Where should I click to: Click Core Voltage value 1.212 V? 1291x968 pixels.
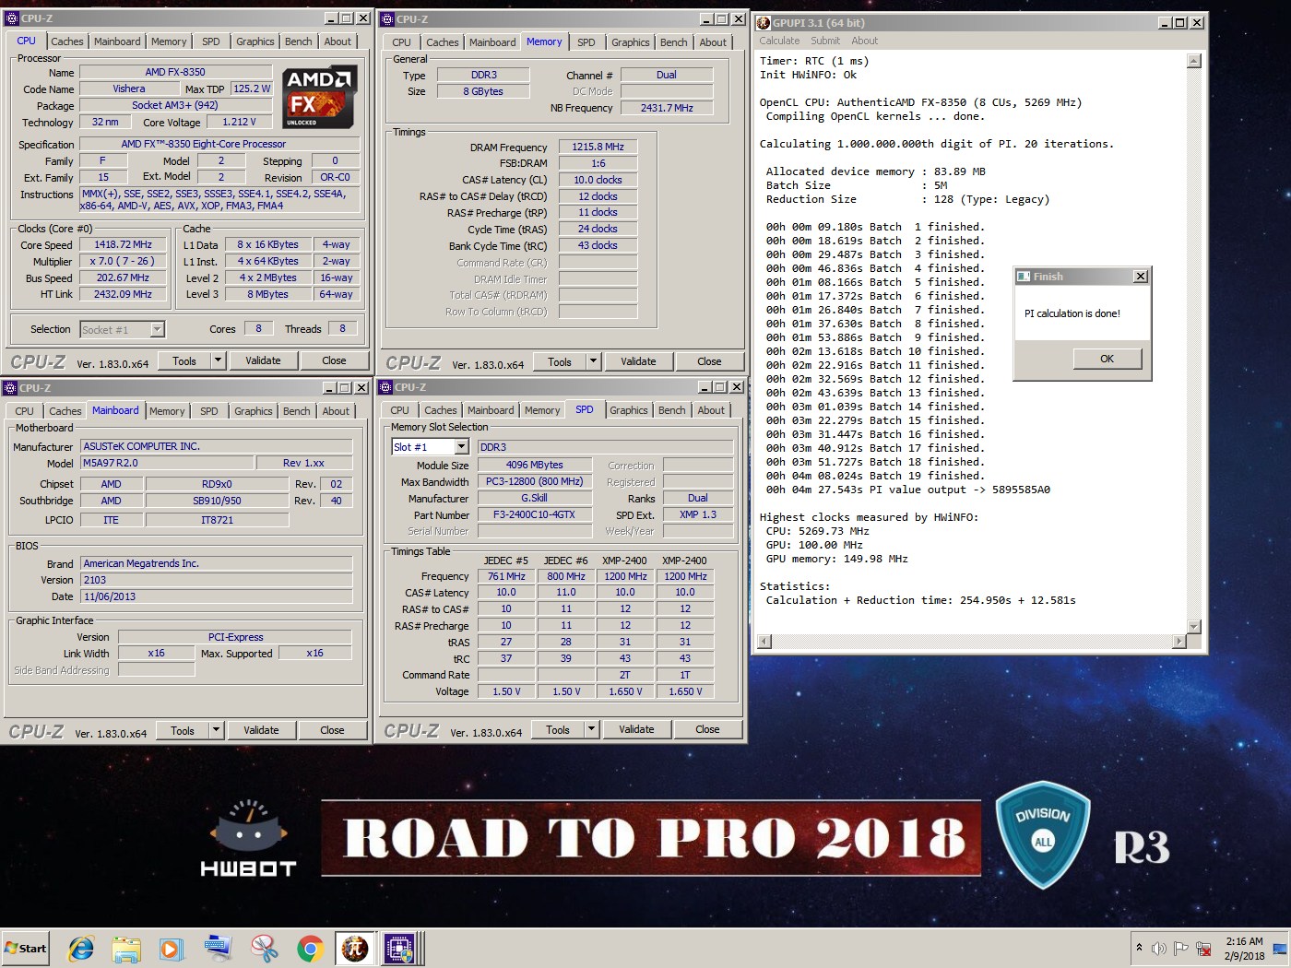point(239,122)
